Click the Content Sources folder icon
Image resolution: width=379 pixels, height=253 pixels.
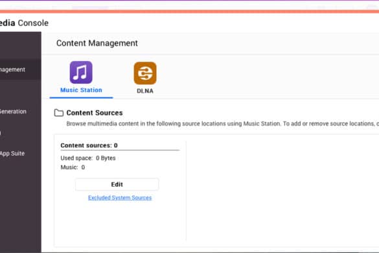coord(59,113)
